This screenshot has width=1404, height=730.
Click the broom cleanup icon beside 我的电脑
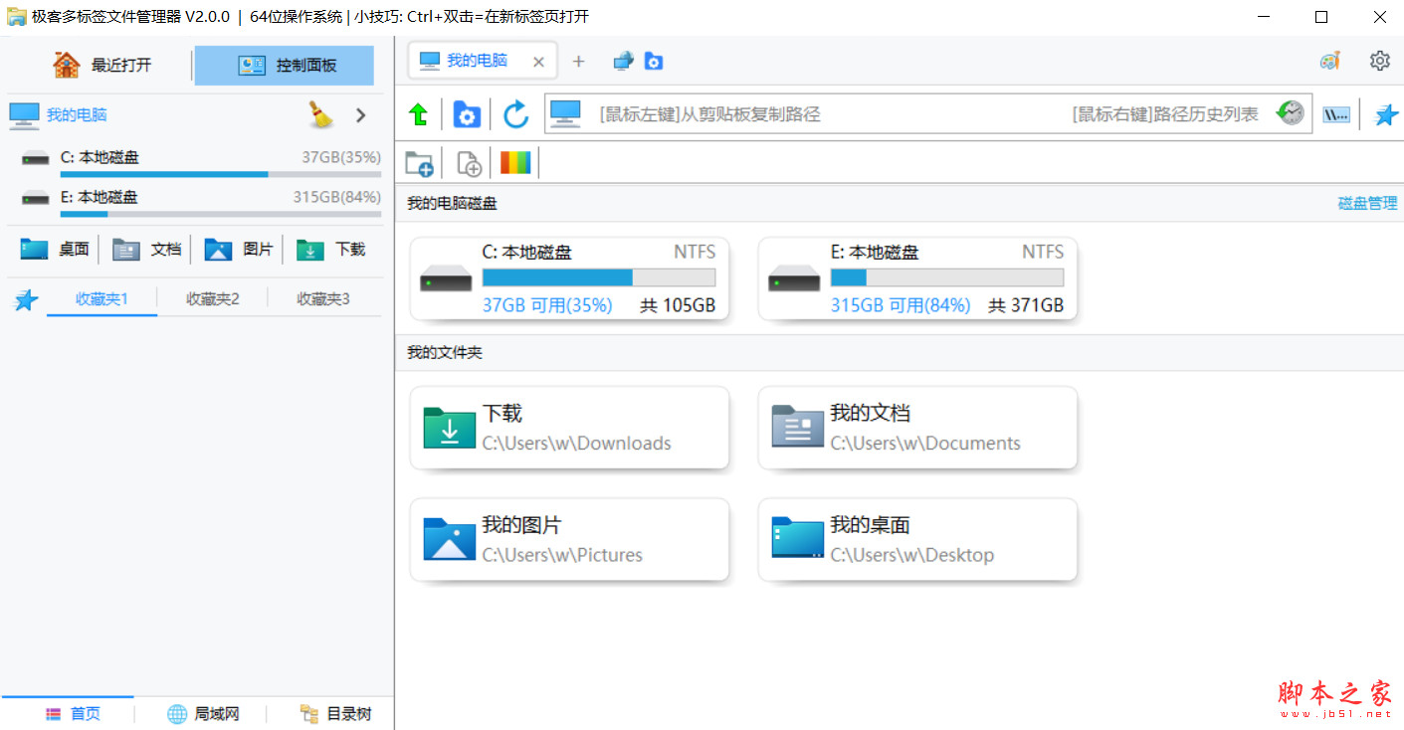pos(319,114)
